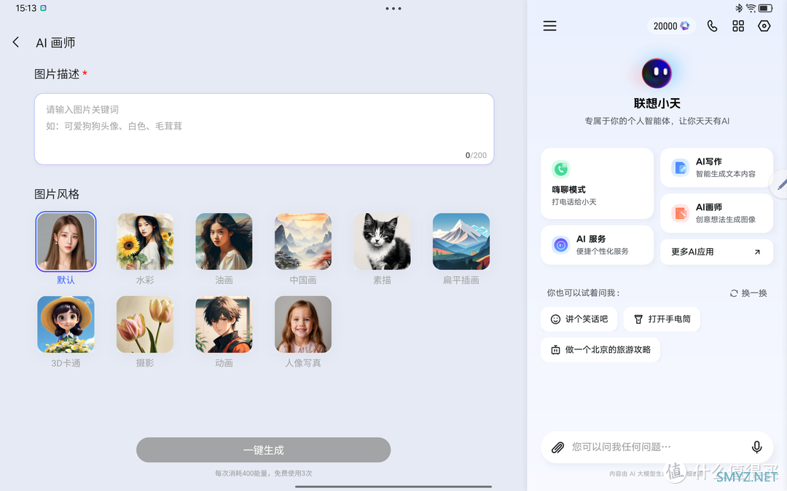Tap the phone call icon

[712, 26]
